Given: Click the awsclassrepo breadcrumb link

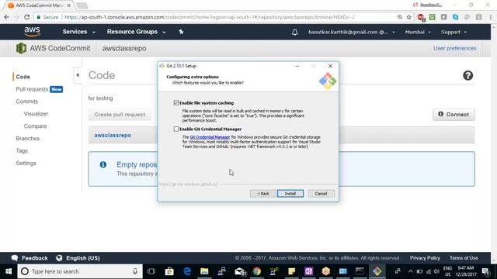Looking at the screenshot, I should (113, 135).
